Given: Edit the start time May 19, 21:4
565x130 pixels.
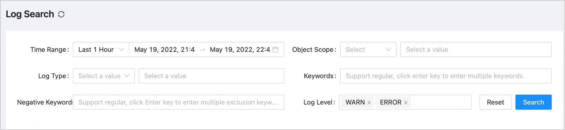Looking at the screenshot, I should pyautogui.click(x=164, y=49).
